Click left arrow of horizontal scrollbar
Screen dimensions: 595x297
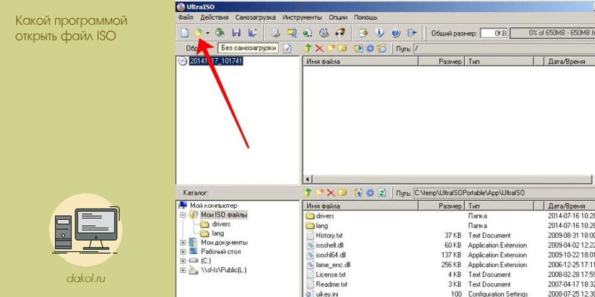coord(308,179)
